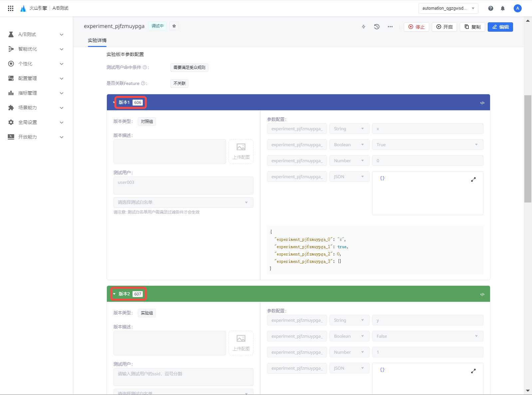Click the 停止 button
This screenshot has width=532, height=395.
click(x=416, y=27)
